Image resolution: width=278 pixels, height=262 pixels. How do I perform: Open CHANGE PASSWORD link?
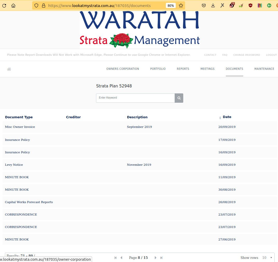coord(247,55)
